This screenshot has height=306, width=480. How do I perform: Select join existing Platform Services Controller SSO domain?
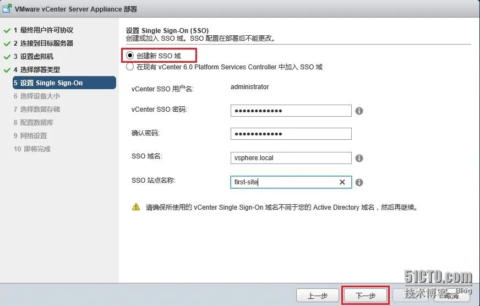coord(130,67)
